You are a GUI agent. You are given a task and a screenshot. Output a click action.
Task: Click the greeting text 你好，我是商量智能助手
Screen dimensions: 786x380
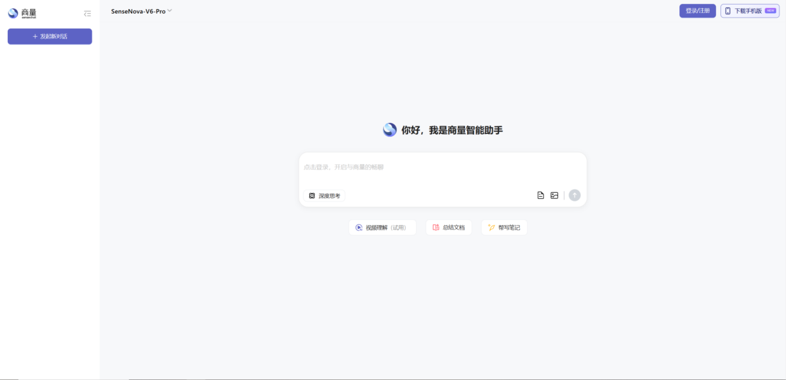click(x=452, y=130)
